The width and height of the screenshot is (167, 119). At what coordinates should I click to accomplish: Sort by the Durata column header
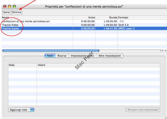(x=107, y=17)
